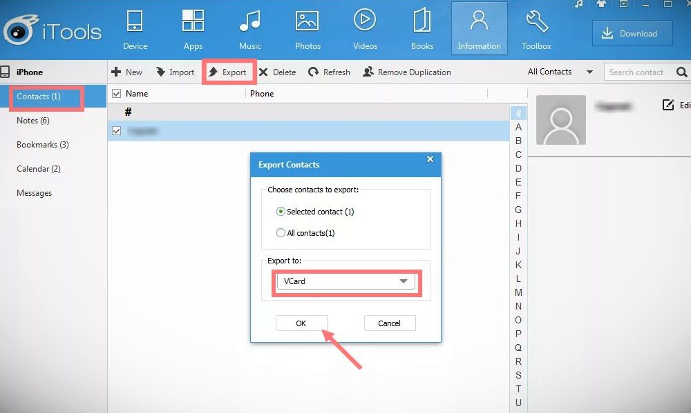Jump to letter C in the index
The height and width of the screenshot is (413, 691).
click(x=518, y=154)
